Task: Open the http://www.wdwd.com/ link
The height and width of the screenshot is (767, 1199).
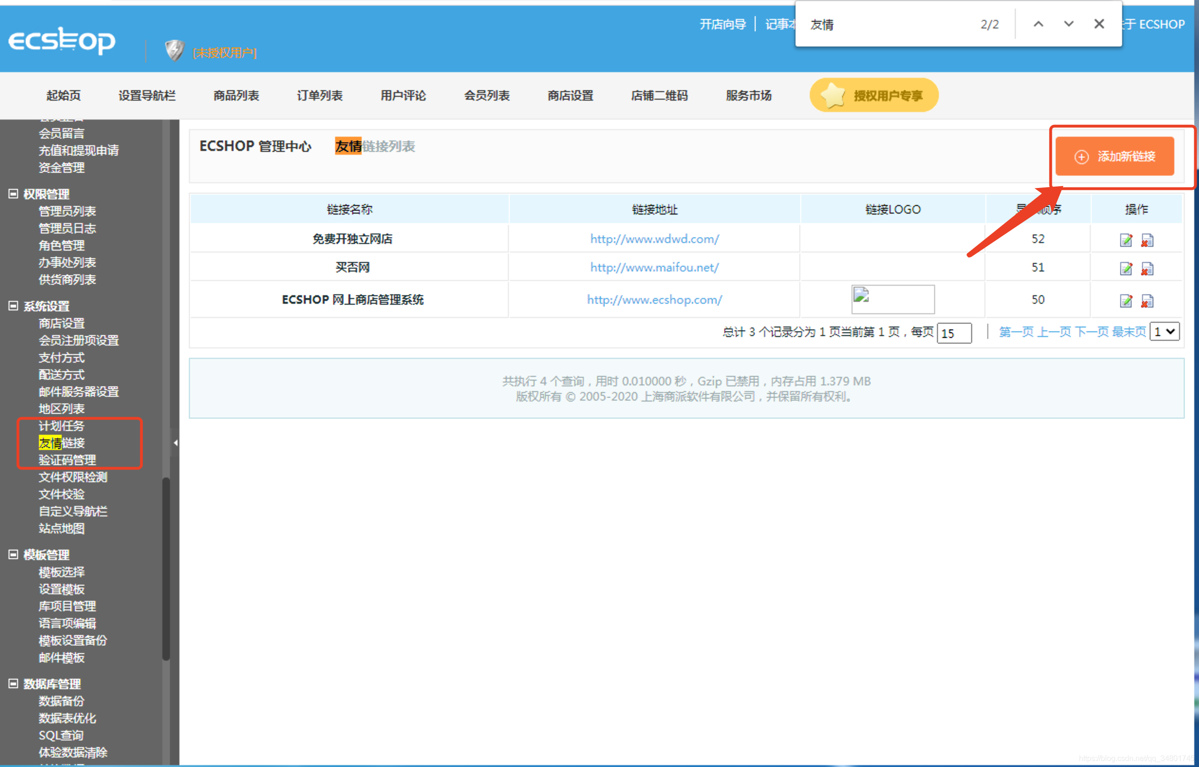Action: 655,239
